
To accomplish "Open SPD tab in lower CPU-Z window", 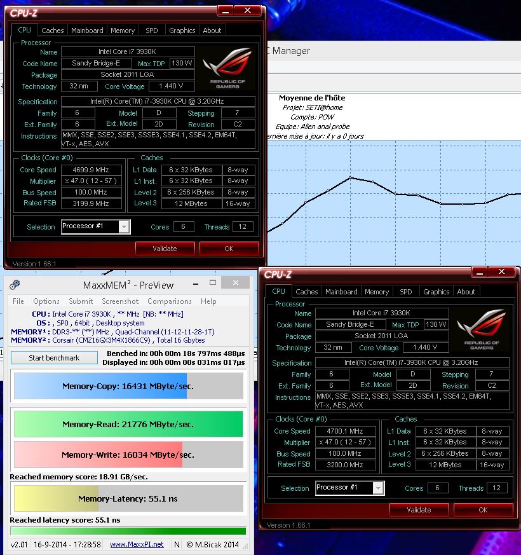I will [406, 292].
